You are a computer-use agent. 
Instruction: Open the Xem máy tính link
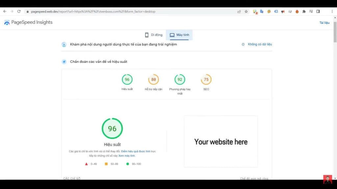pos(127,156)
